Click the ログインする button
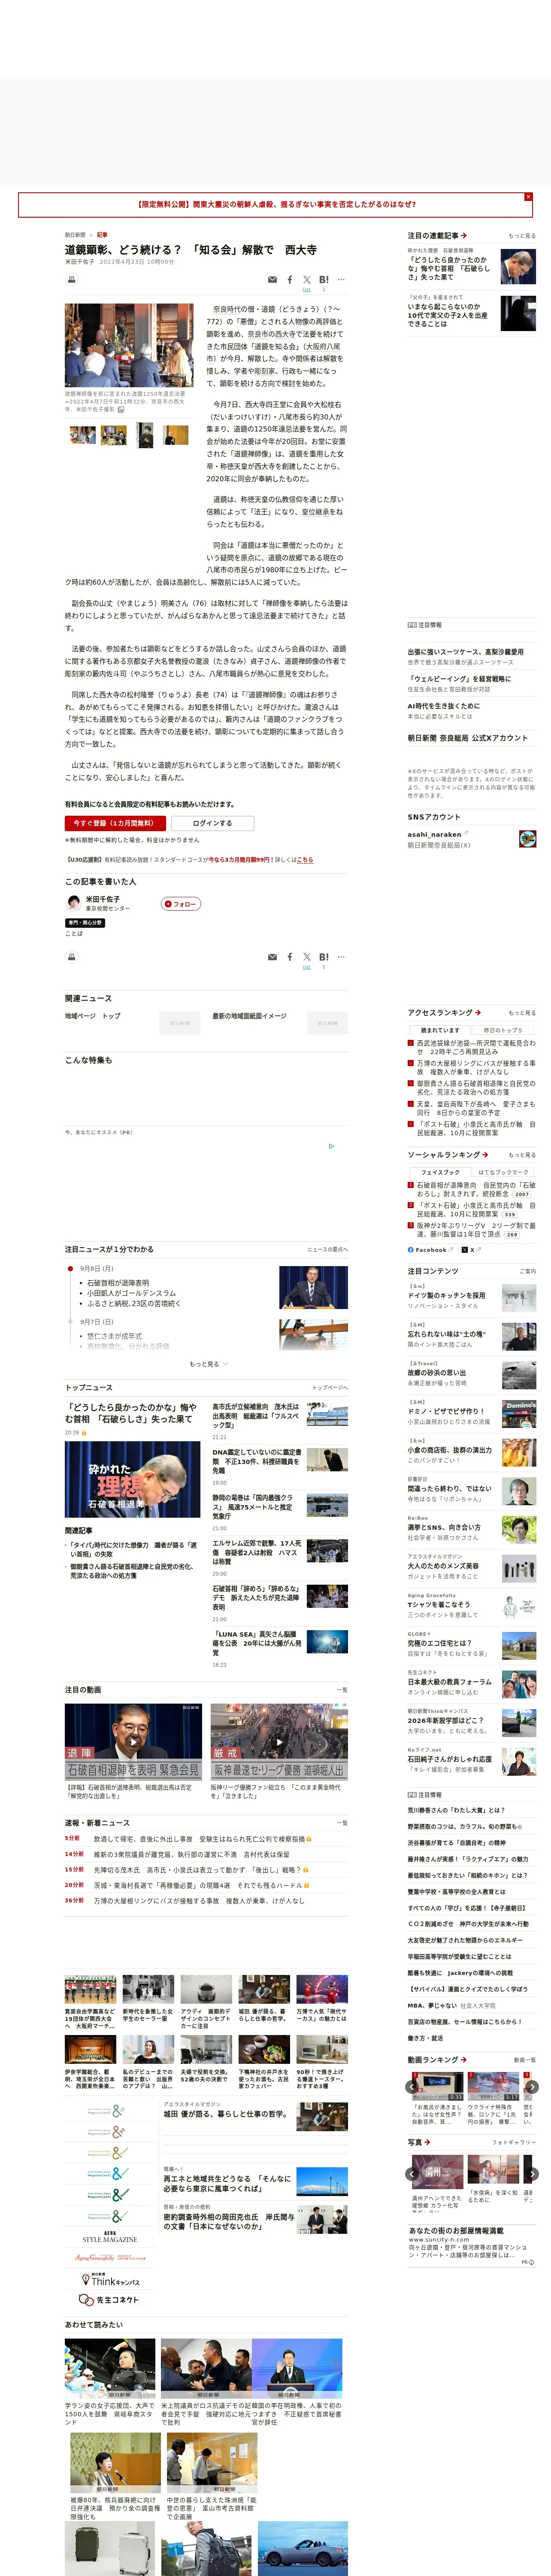551x2576 pixels. [x=212, y=823]
